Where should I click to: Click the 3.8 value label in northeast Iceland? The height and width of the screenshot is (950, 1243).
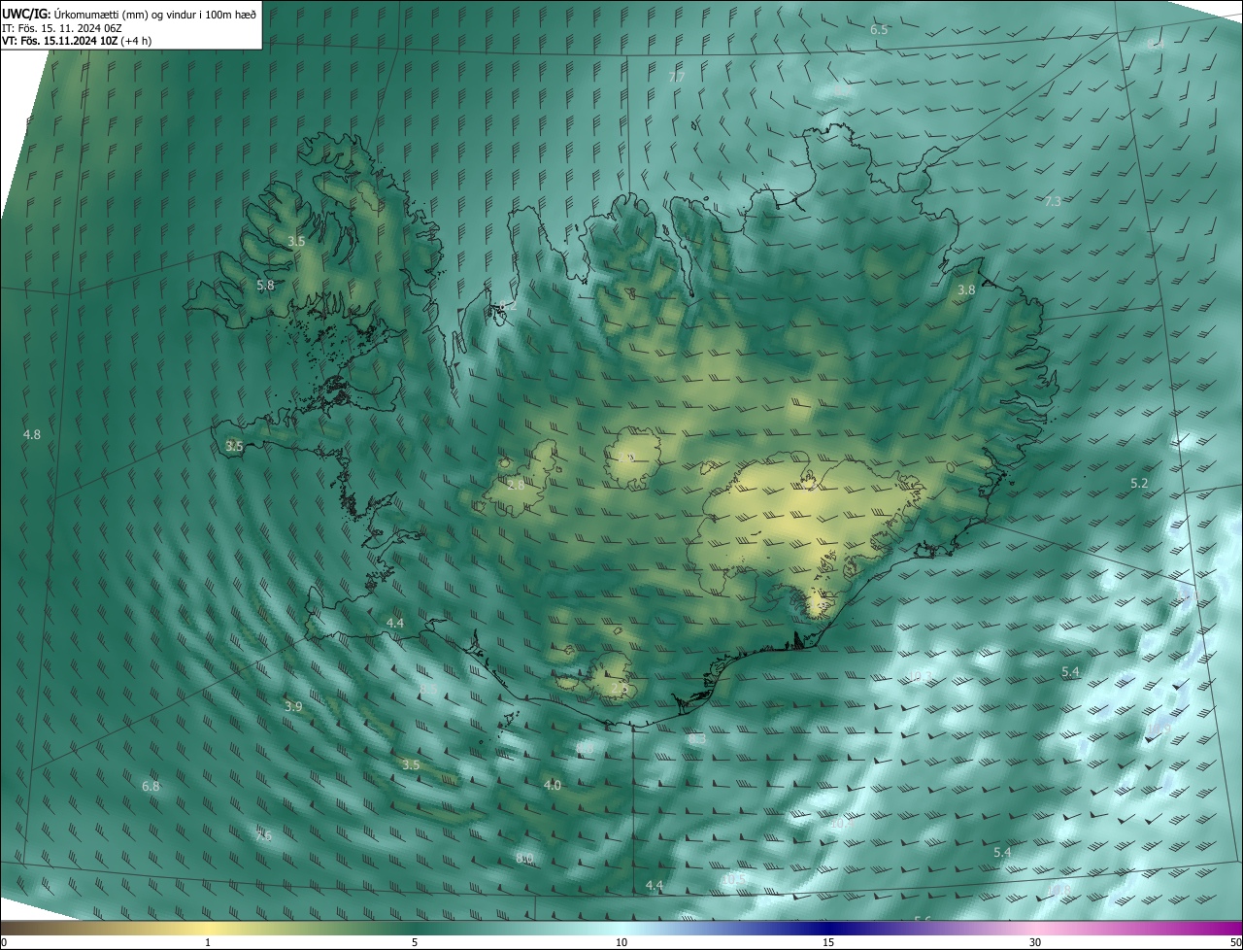[966, 290]
